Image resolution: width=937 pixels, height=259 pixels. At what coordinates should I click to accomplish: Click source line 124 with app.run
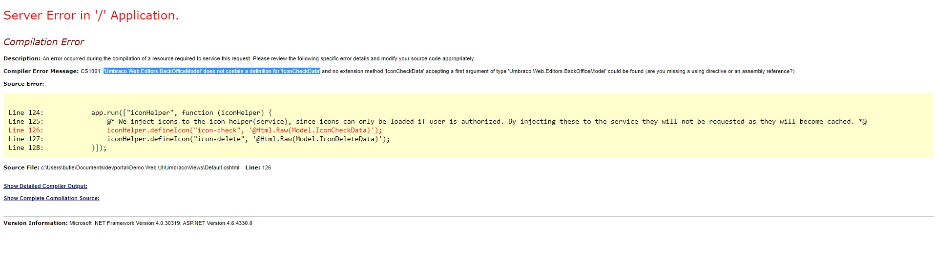(140, 112)
